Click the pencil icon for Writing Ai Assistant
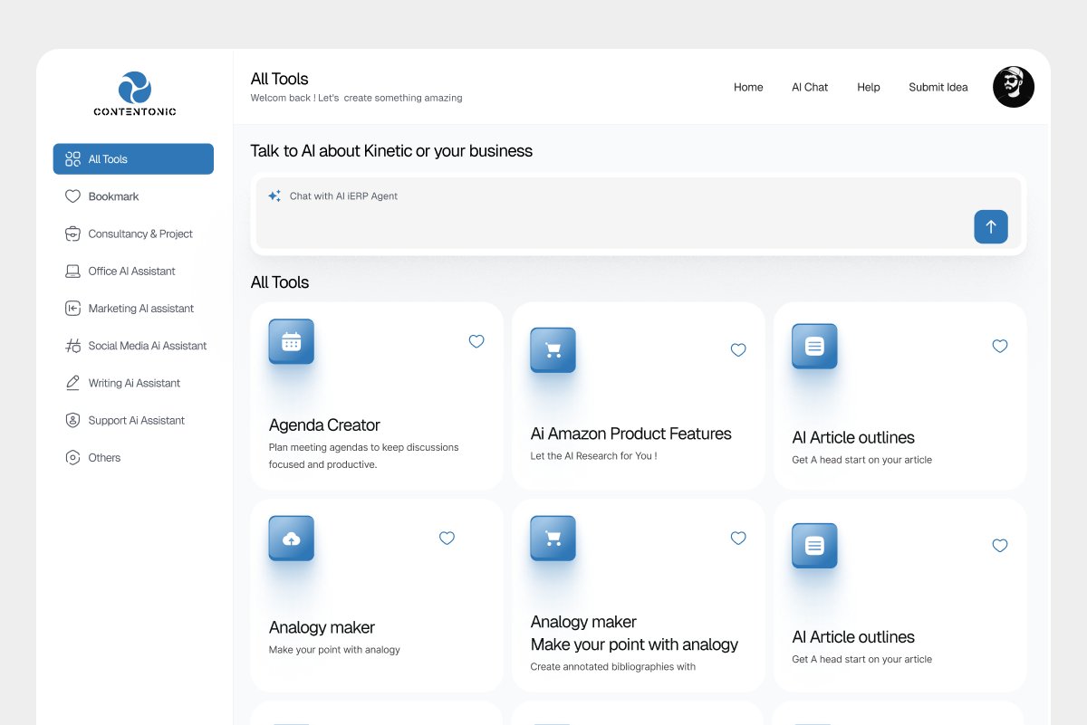 (x=73, y=383)
